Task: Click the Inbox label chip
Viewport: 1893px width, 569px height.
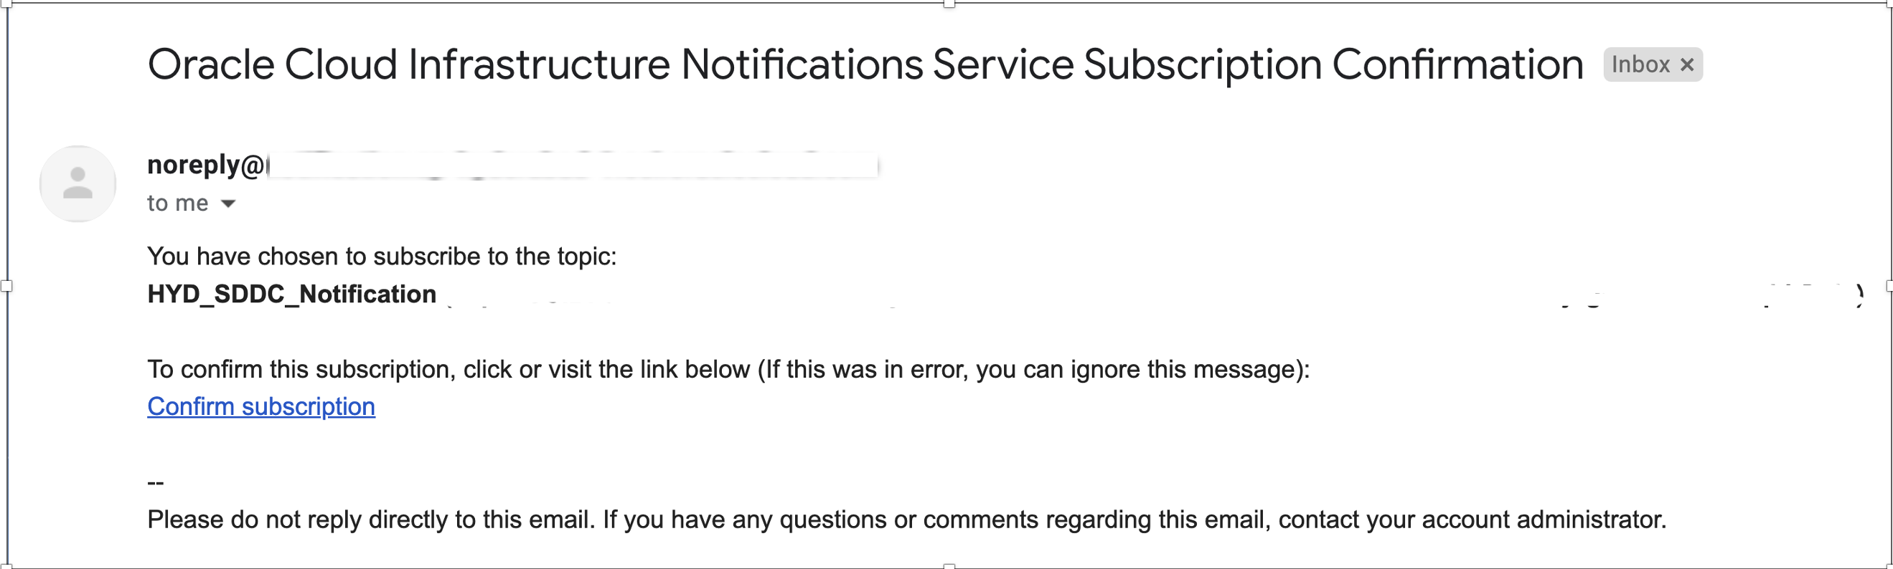Action: coord(1653,64)
